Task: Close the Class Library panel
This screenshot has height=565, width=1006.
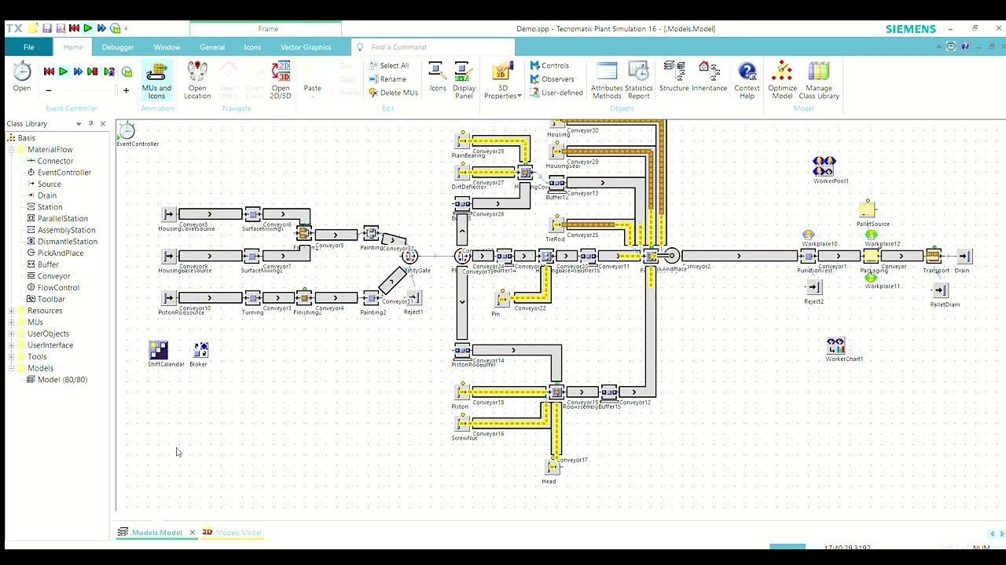Action: tap(102, 124)
